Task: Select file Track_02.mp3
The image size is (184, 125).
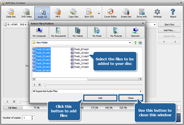Action: (42, 56)
